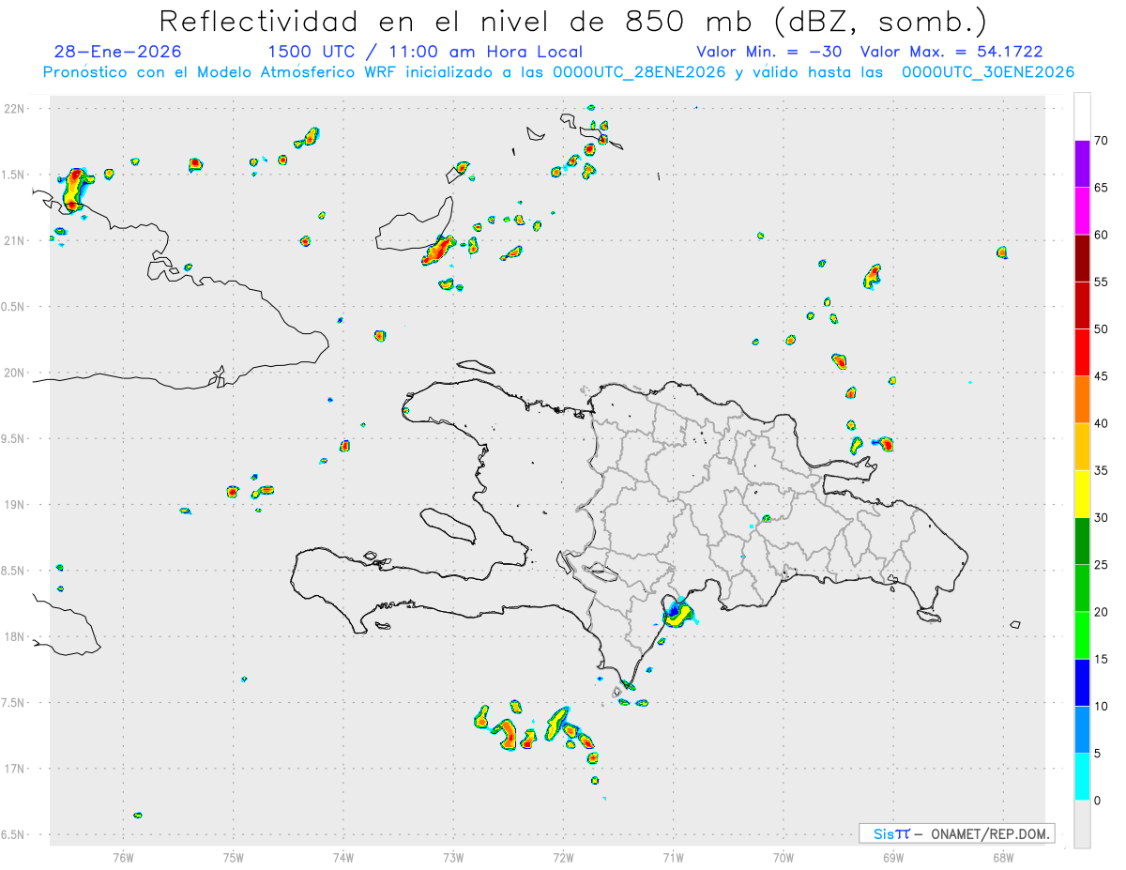Image resolution: width=1126 pixels, height=870 pixels.
Task: Click the latitude axis label '20N'
Action: (x=16, y=373)
